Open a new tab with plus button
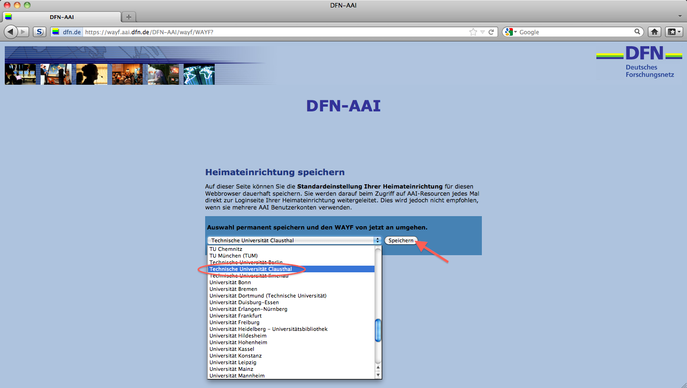The image size is (687, 388). (x=128, y=17)
